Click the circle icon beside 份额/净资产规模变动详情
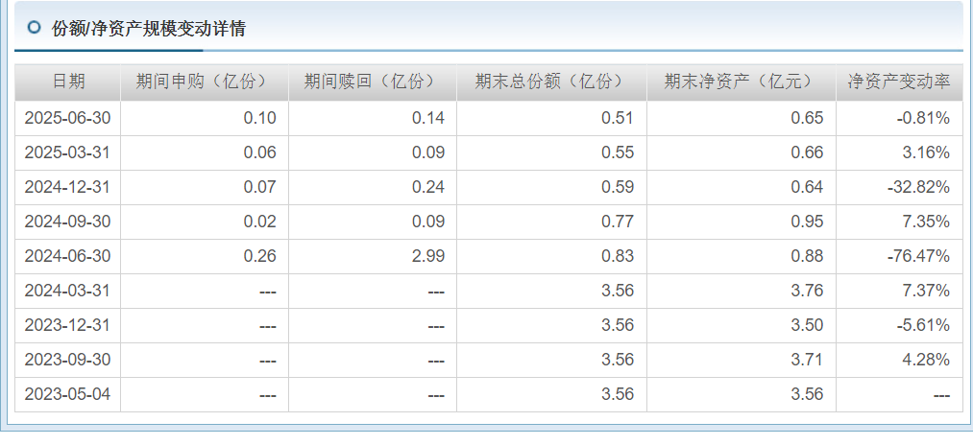This screenshot has width=973, height=445. point(35,27)
